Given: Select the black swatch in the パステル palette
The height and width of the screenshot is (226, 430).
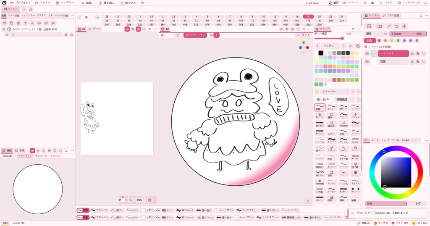Looking at the screenshot, I should tap(320, 53).
